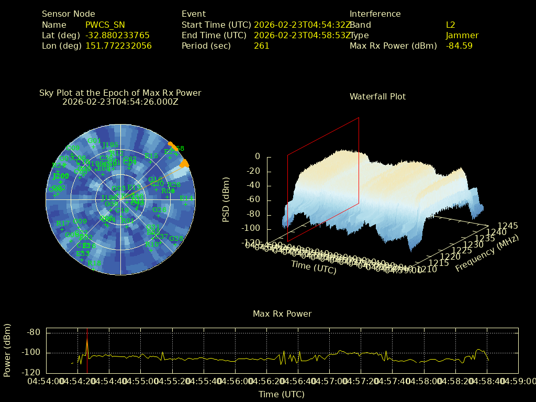Image resolution: width=536 pixels, height=402 pixels.
Task: Click the latitude value -32.880233765
Action: point(117,35)
